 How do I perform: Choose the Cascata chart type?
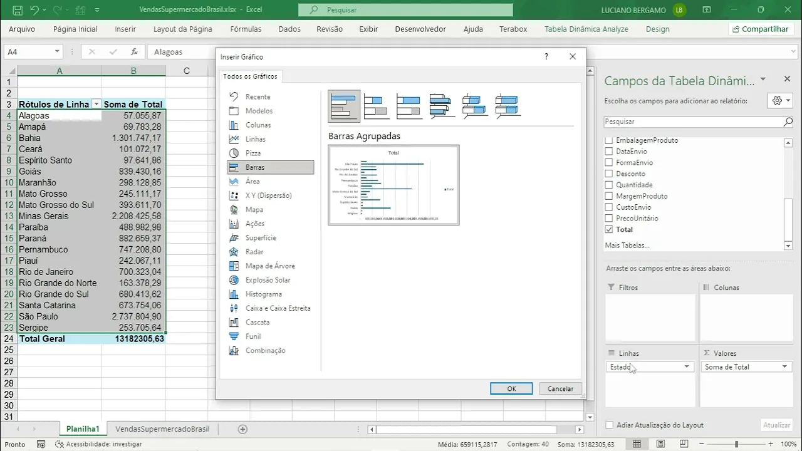tap(270, 322)
